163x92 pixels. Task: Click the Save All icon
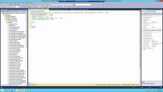pos(11,5)
